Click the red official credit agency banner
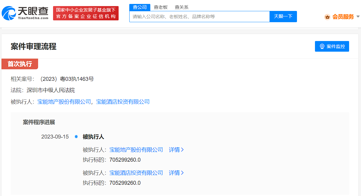This screenshot has width=361, height=196. tap(86, 13)
